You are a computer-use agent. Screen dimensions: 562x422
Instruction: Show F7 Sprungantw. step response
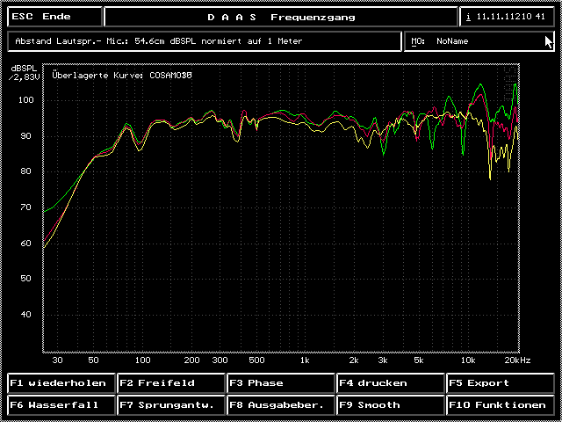pyautogui.click(x=171, y=405)
